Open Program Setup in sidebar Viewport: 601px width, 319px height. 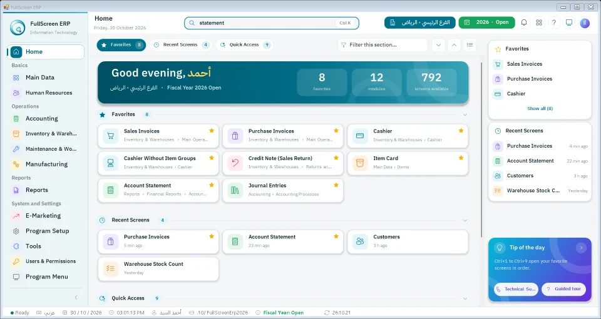pos(46,231)
